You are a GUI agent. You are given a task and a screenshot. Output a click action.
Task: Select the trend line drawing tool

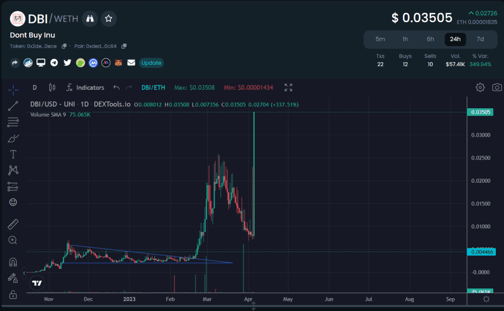point(13,106)
